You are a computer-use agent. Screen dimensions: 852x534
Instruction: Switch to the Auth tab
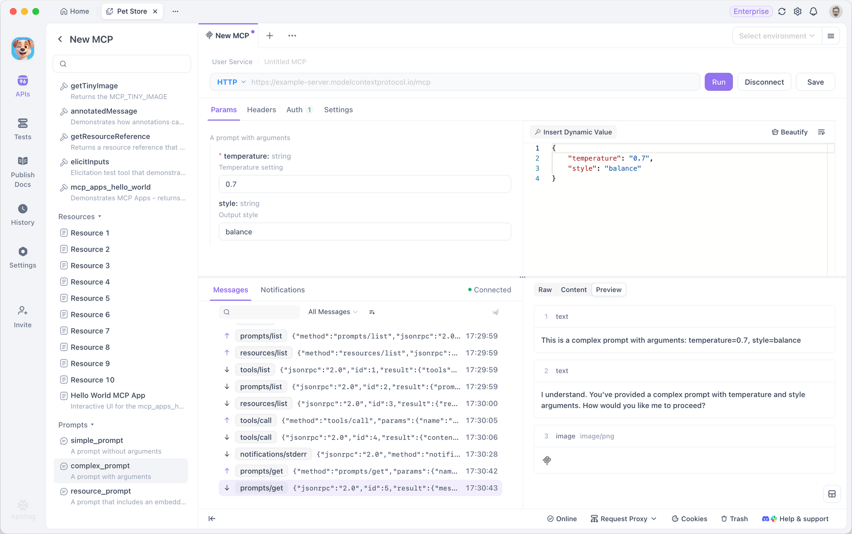299,110
